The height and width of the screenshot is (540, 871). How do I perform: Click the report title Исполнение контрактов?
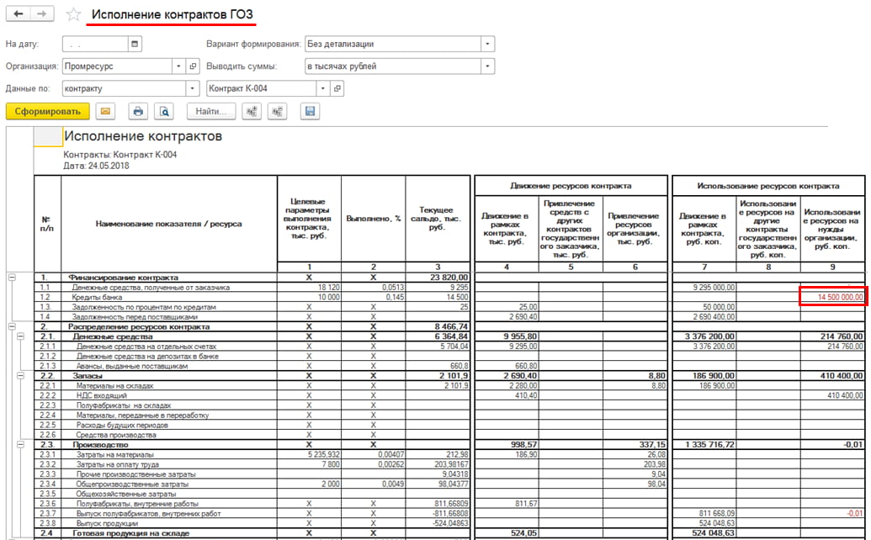point(143,136)
